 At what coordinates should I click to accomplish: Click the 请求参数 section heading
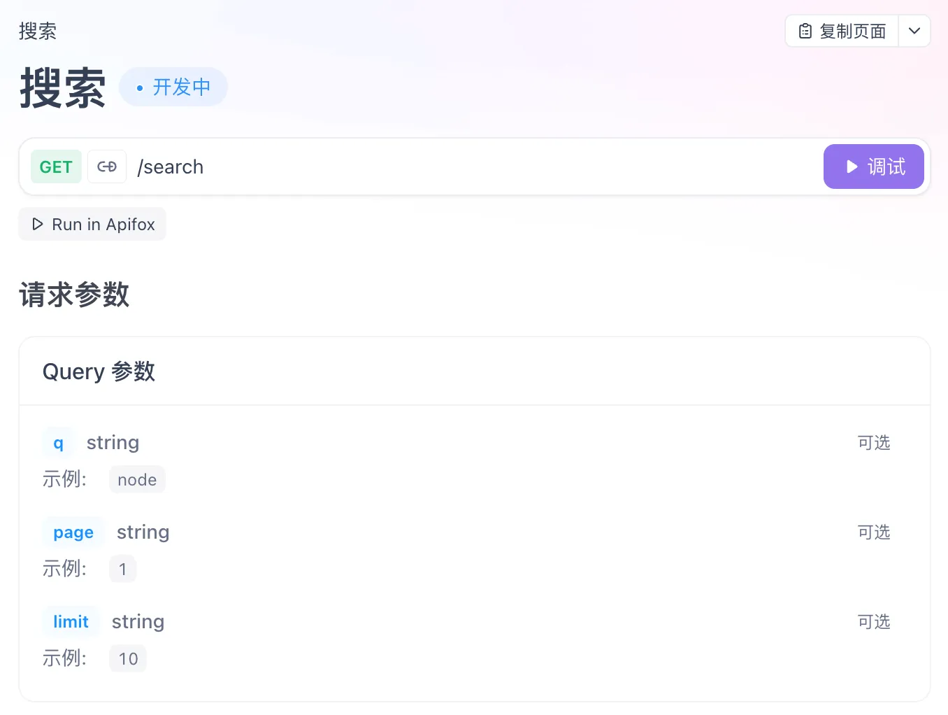[x=74, y=295]
